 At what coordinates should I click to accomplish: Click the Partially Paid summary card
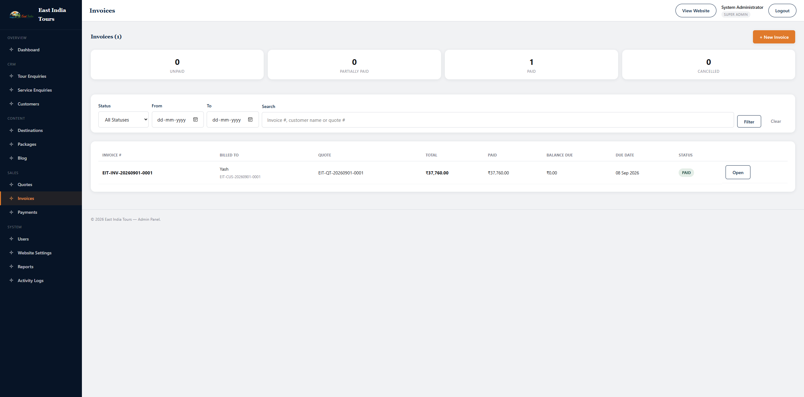click(x=354, y=65)
